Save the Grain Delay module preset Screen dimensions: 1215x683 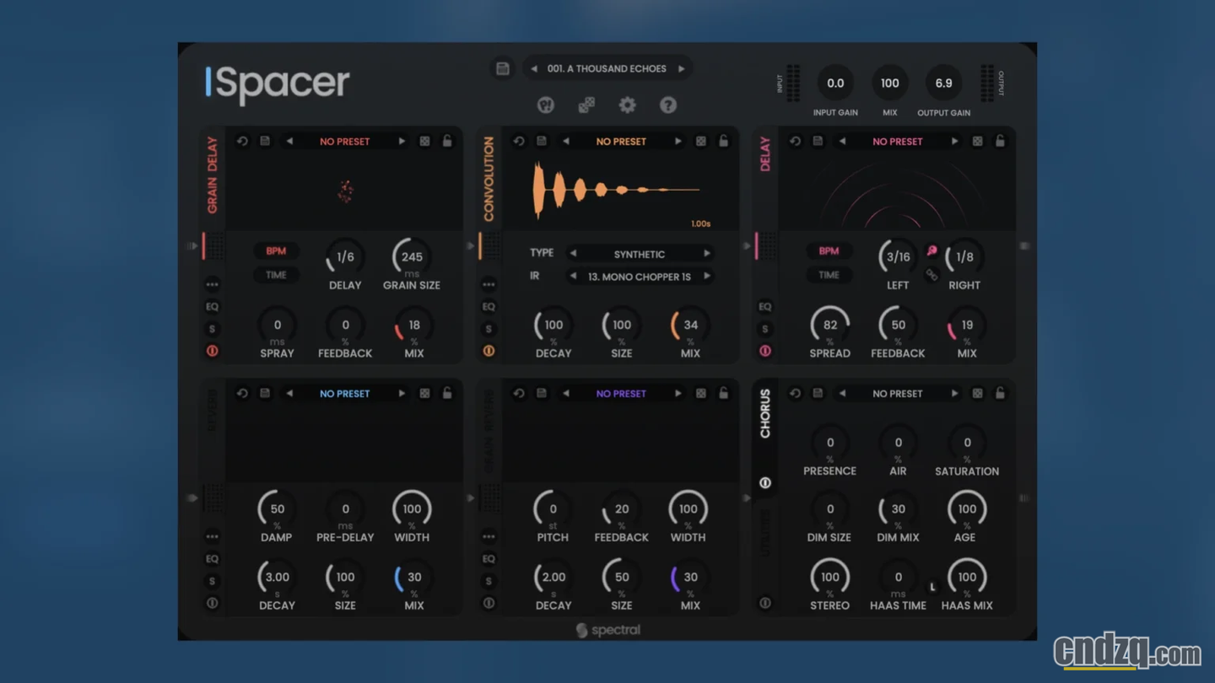coord(265,141)
